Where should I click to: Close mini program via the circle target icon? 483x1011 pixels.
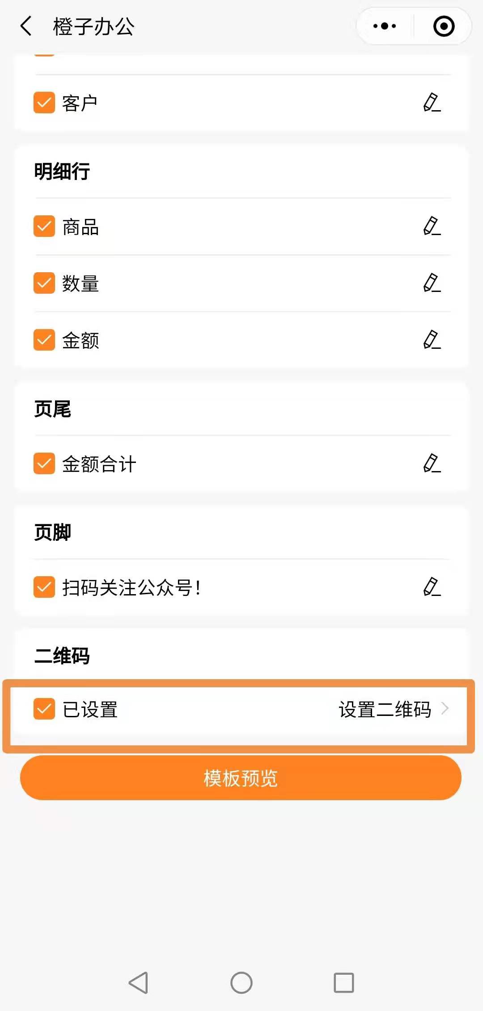[x=444, y=26]
